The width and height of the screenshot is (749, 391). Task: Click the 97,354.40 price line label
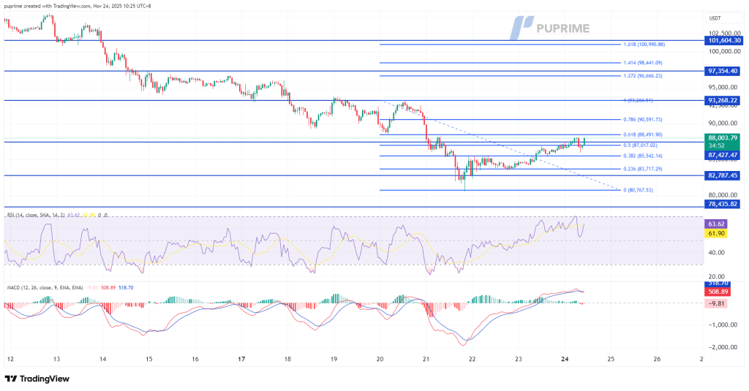pos(723,71)
